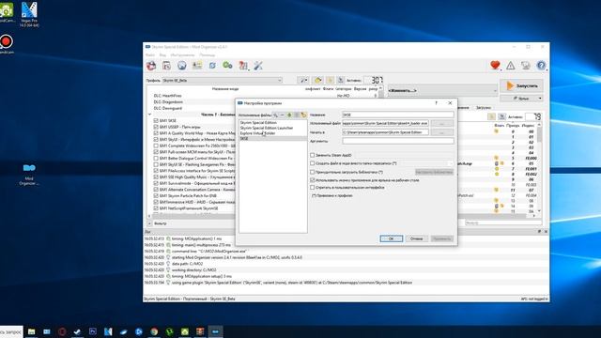The height and width of the screenshot is (338, 601).
Task: Toggle BM1 SkyUI SE Flashing Savegames checkbox
Action: [x=156, y=164]
